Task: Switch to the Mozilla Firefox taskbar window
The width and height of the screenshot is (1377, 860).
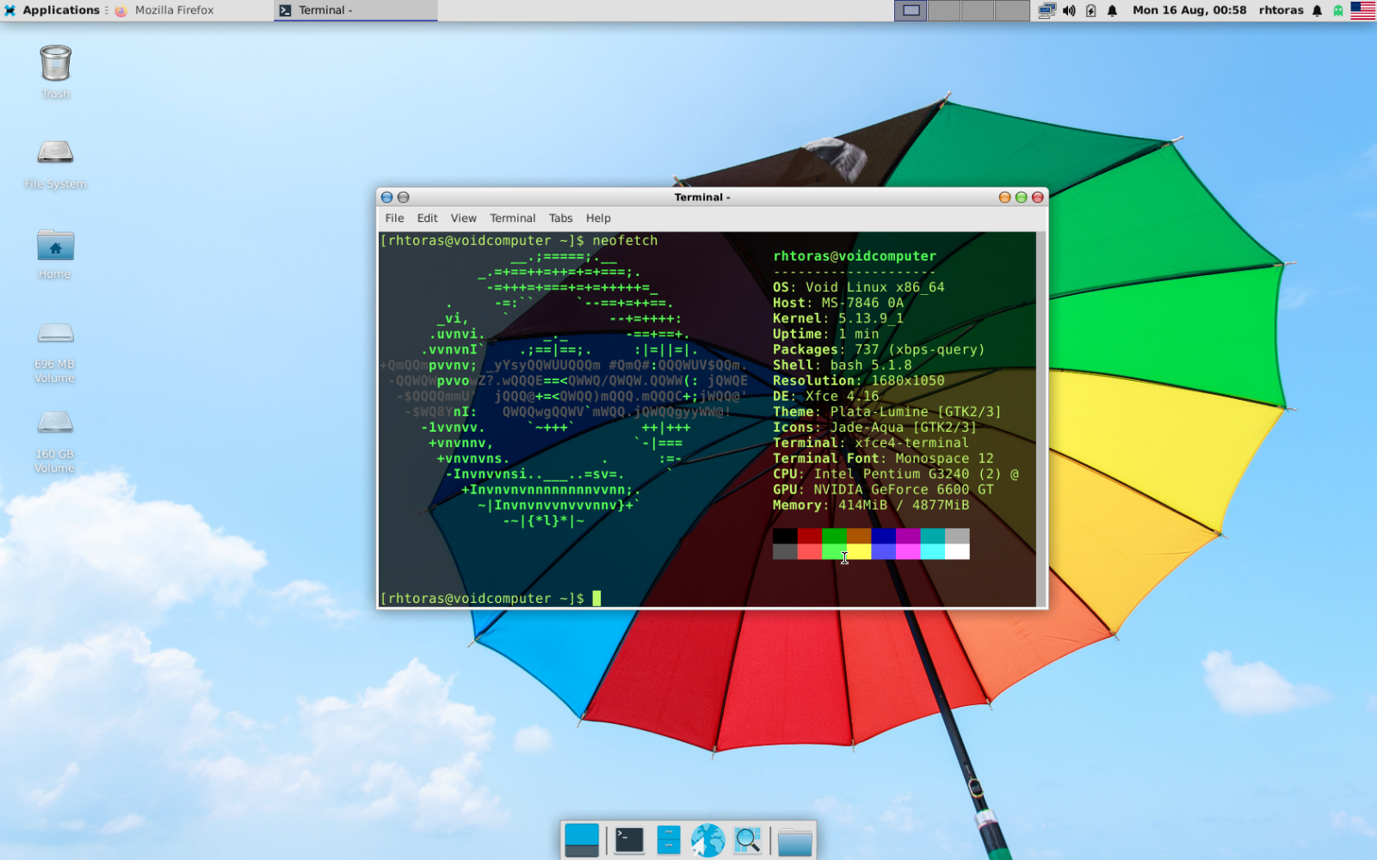Action: coord(192,10)
